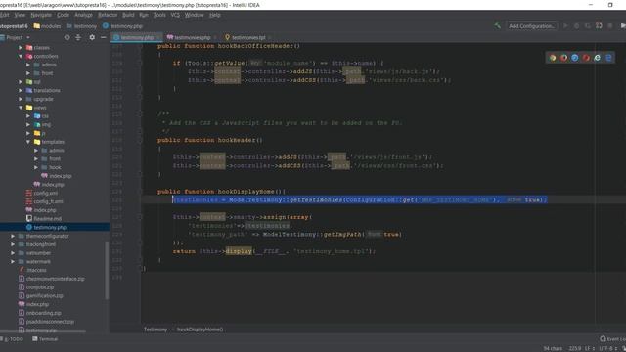Hide the Project panel with minus icon
The height and width of the screenshot is (352, 626).
[x=104, y=37]
